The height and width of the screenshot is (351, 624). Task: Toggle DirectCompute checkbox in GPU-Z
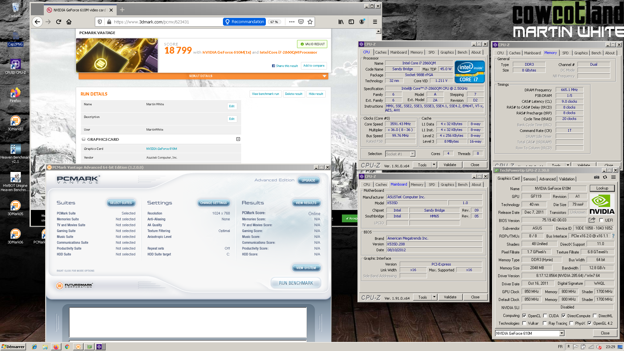[x=564, y=316]
